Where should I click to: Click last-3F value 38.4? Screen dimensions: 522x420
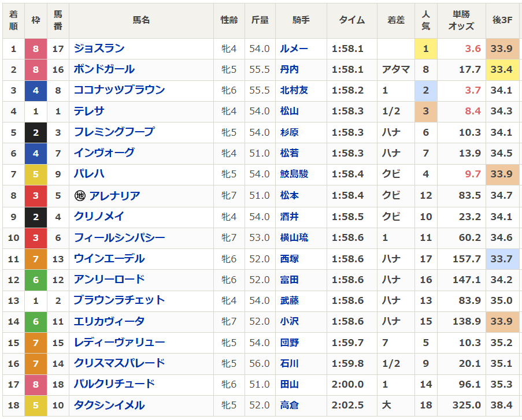[501, 405]
